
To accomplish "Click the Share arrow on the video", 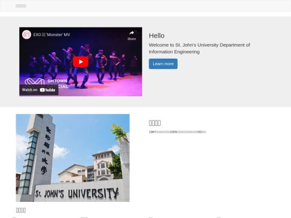I will pos(131,36).
